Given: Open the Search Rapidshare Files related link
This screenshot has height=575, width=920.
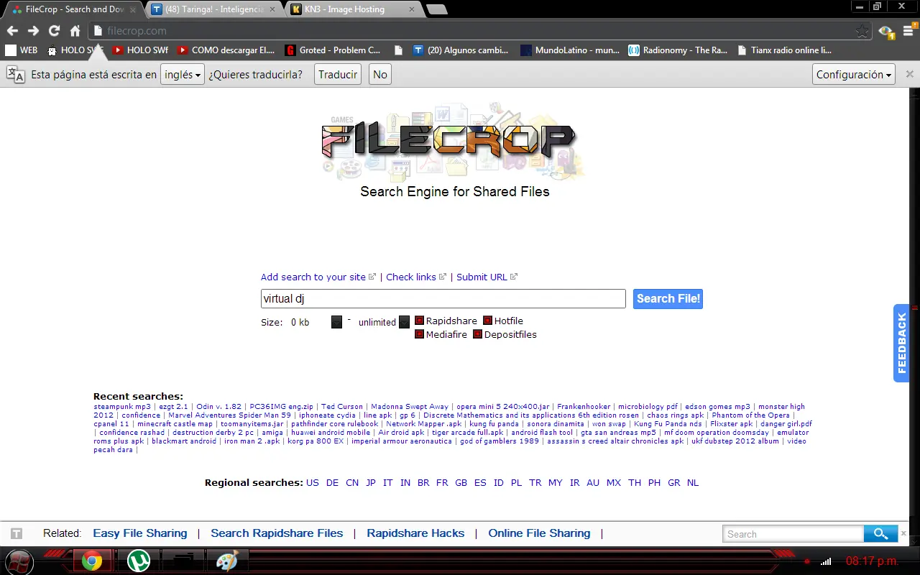Looking at the screenshot, I should click(277, 533).
